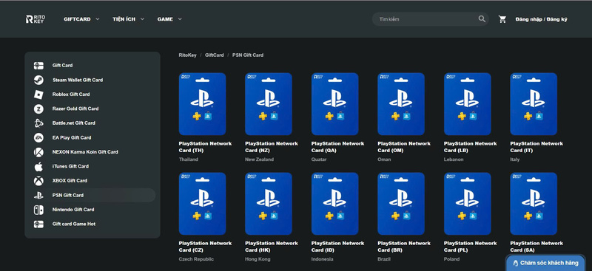
Task: Click the Apple iTunes sidebar icon
Action: coord(38,166)
